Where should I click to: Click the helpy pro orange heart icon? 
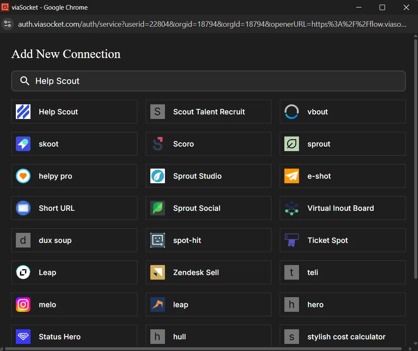click(23, 176)
